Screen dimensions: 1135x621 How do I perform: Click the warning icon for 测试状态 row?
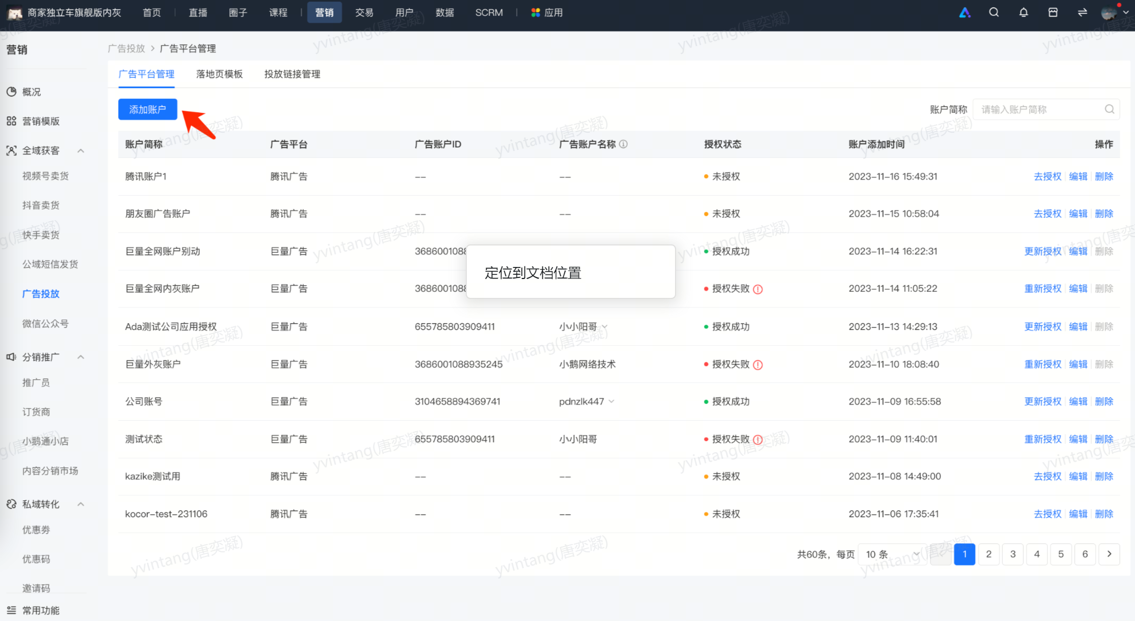tap(758, 440)
